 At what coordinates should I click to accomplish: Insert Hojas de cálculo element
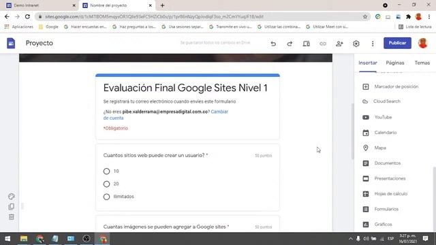pos(385,193)
